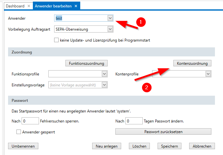Open Kontenzuordnung

(x=192, y=63)
